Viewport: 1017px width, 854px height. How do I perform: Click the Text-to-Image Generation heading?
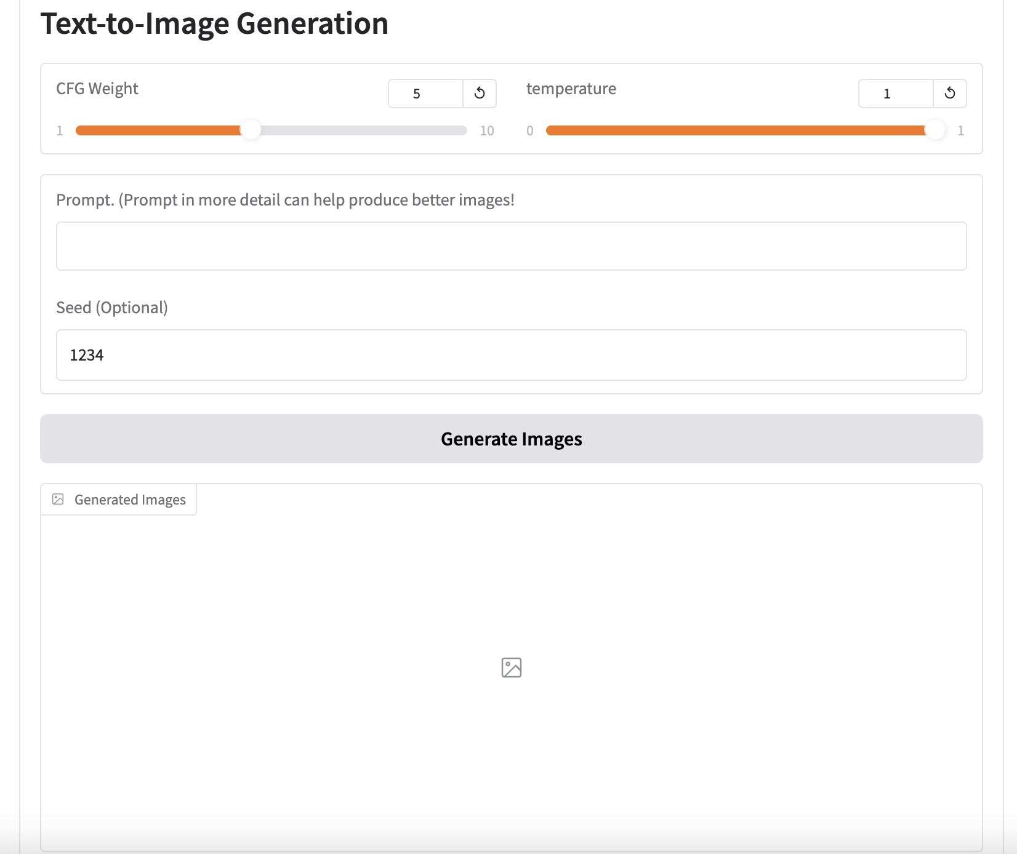(x=214, y=24)
